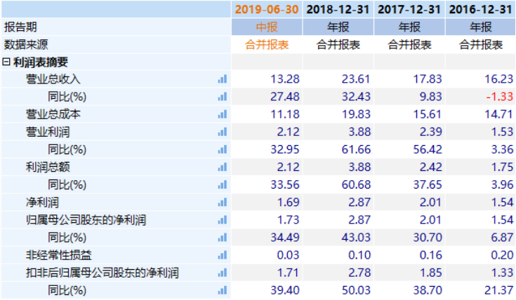The width and height of the screenshot is (516, 300).
Task: Click 合并报表 under 2016-12-31
Action: (480, 44)
